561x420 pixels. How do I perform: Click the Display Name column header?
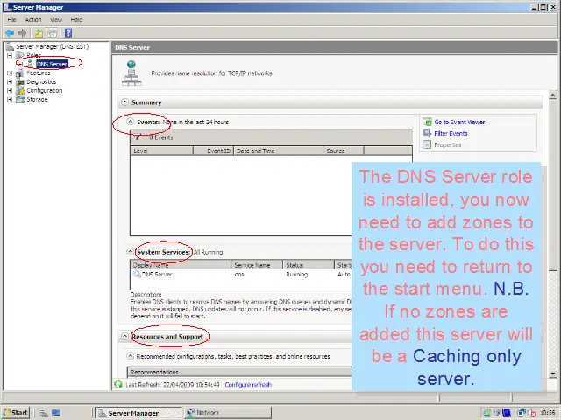181,265
